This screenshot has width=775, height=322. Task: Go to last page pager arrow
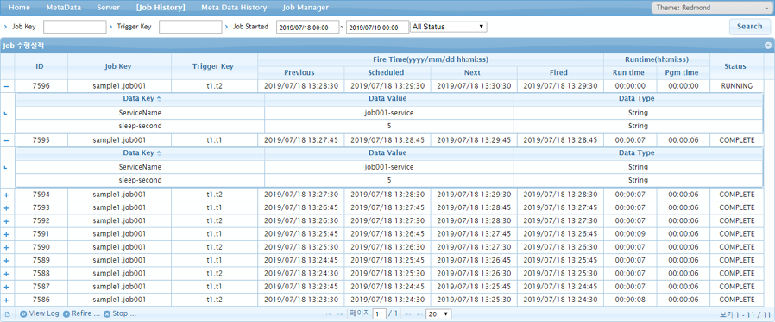tap(419, 314)
